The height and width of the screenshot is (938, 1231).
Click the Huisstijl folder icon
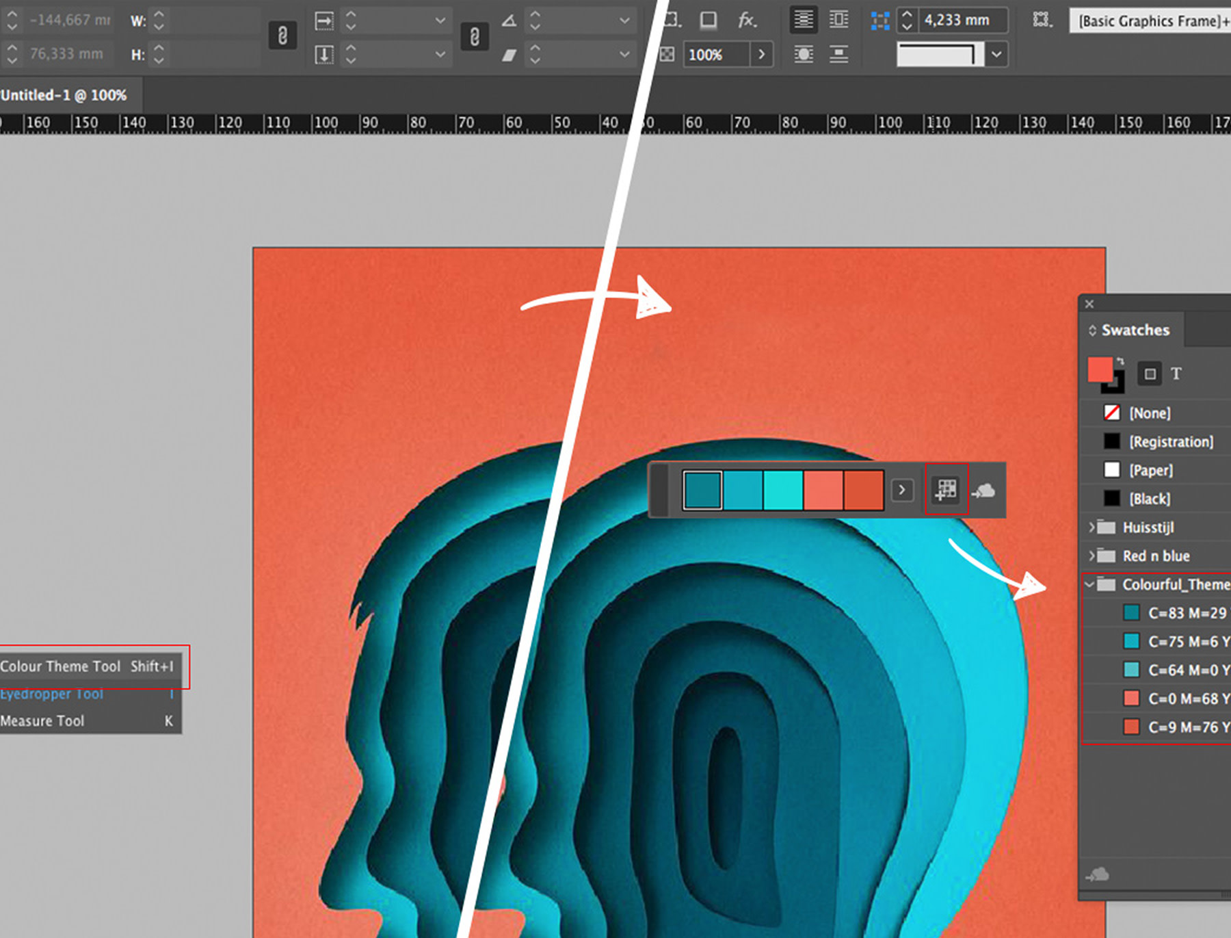1106,527
